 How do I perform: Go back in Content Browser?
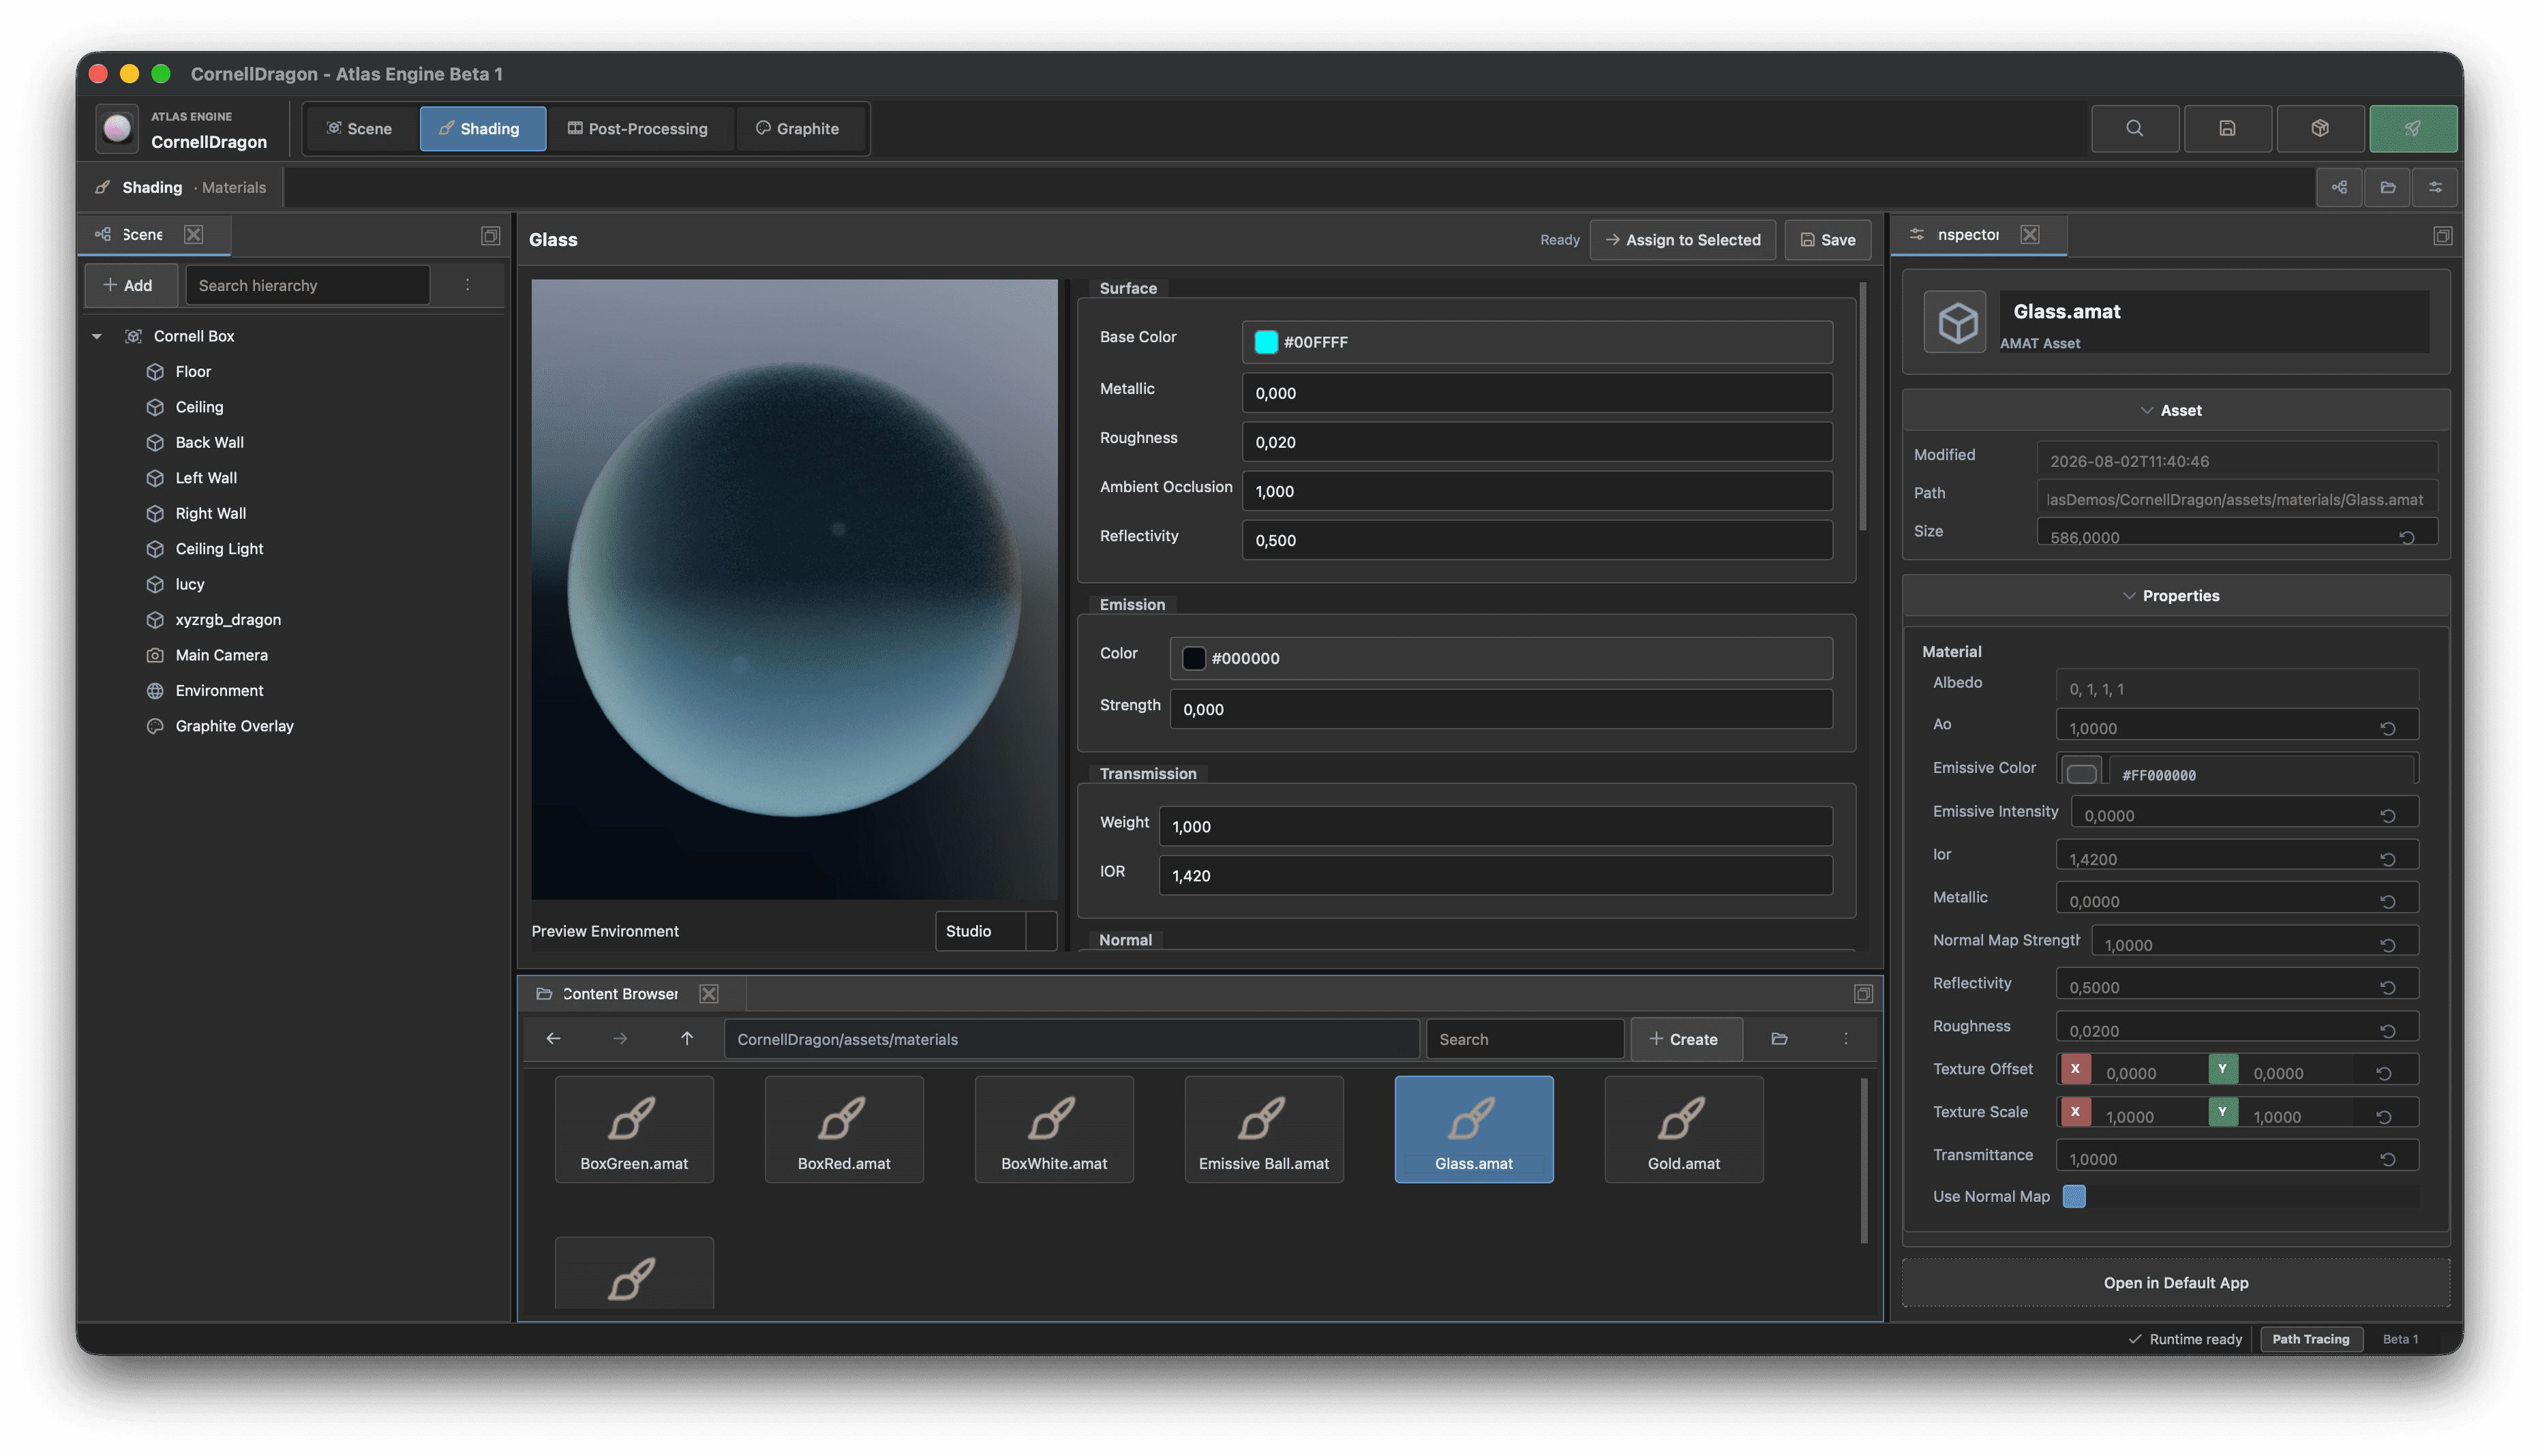click(x=553, y=1039)
